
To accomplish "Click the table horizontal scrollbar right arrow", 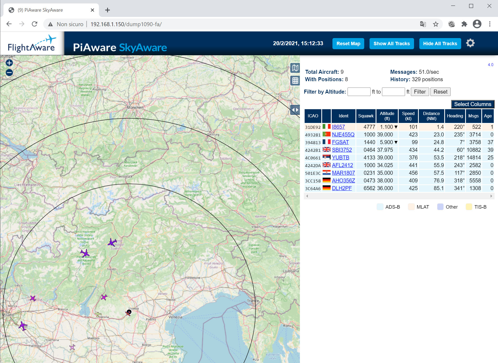I will [x=491, y=196].
